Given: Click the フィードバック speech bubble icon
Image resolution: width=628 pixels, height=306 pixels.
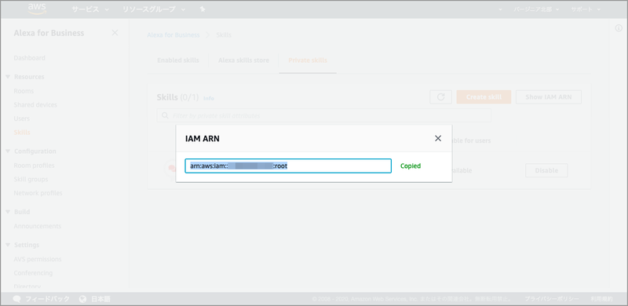Looking at the screenshot, I should coord(16,299).
